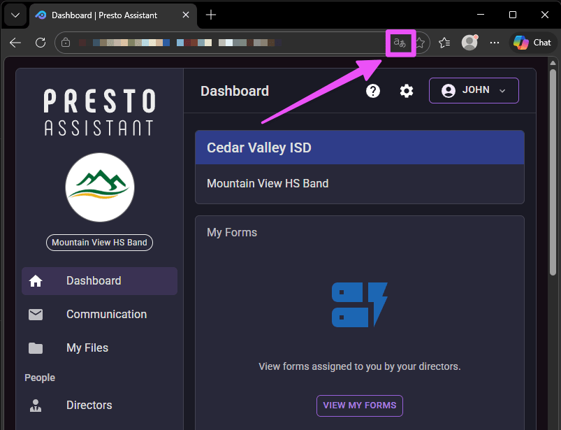Click the People section label
The height and width of the screenshot is (430, 561).
[40, 378]
